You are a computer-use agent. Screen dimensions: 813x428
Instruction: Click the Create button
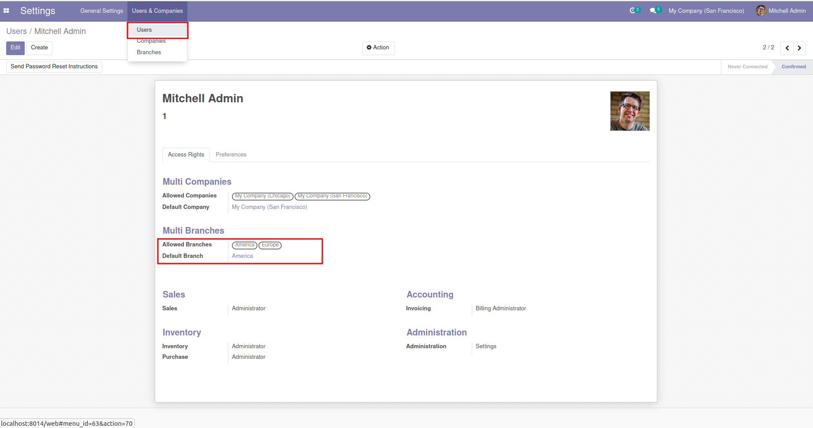click(39, 48)
